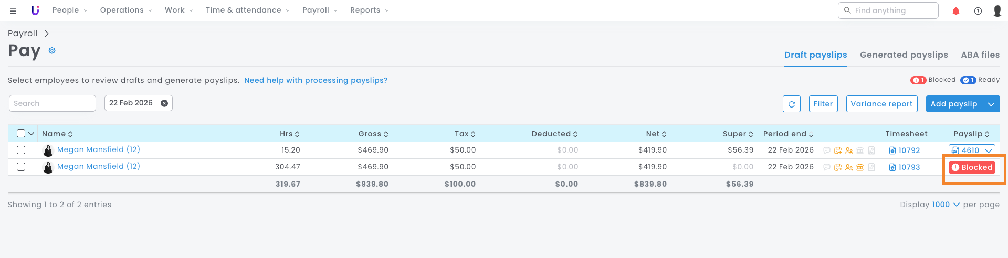Click the bank icon in the Blocked payslip row
Image resolution: width=1008 pixels, height=258 pixels.
pos(860,167)
